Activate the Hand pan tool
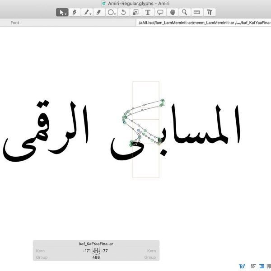 pos(173,12)
